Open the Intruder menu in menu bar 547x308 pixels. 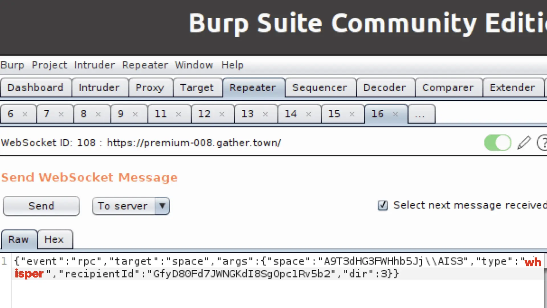pos(94,65)
